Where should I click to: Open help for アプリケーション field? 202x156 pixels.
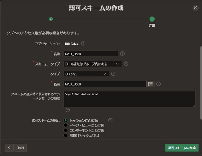tap(84, 44)
